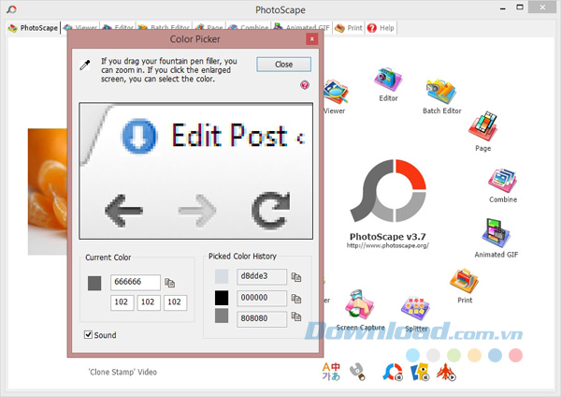Click the blue-yellow eye icon at bottom
The image size is (561, 397).
tap(419, 373)
